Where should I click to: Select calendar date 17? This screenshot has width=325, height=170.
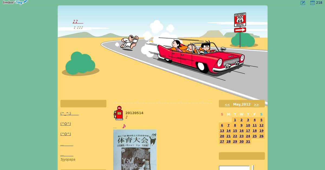coord(248,131)
